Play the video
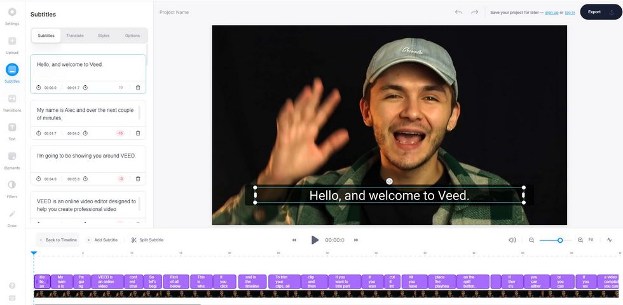Viewport: 623px width, 305px height. tap(315, 240)
